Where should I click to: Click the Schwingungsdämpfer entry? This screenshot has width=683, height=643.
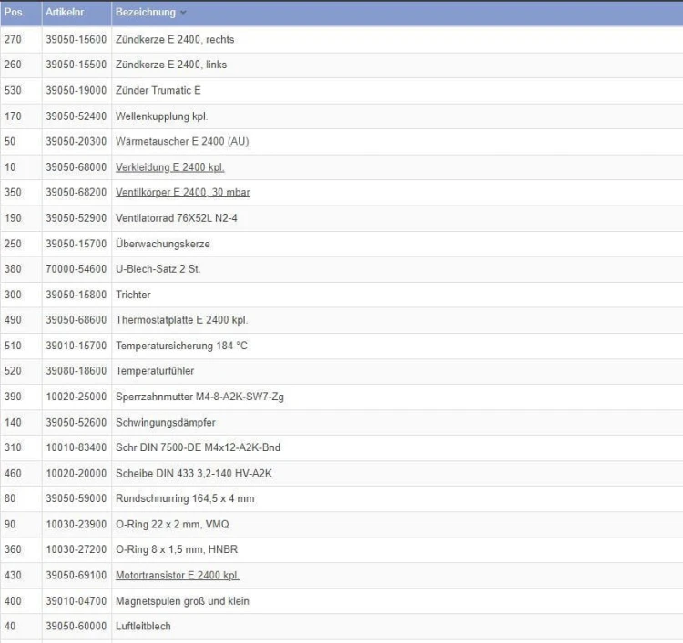tap(166, 422)
